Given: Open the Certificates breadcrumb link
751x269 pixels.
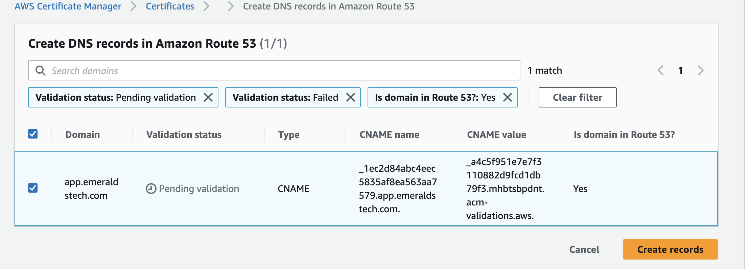Looking at the screenshot, I should pos(170,6).
